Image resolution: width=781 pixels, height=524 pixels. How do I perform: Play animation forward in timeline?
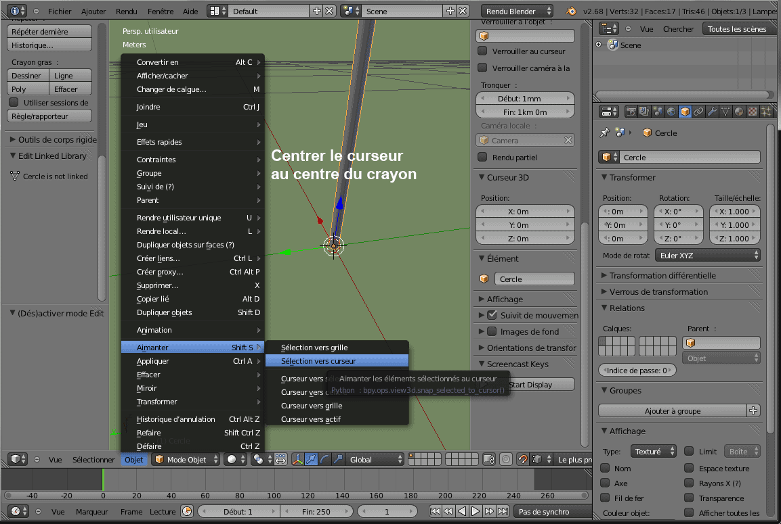[476, 511]
